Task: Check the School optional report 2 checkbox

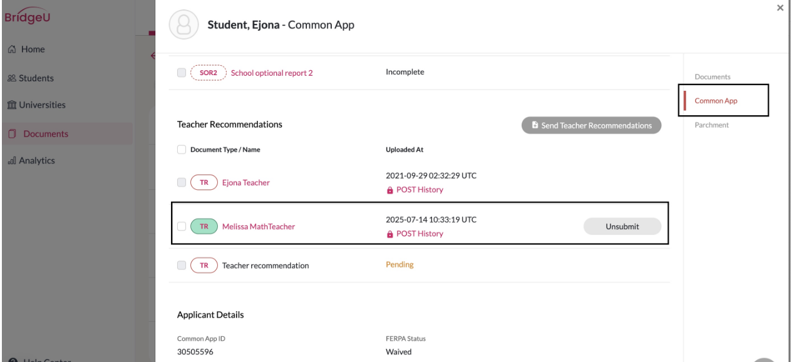Action: pos(182,73)
